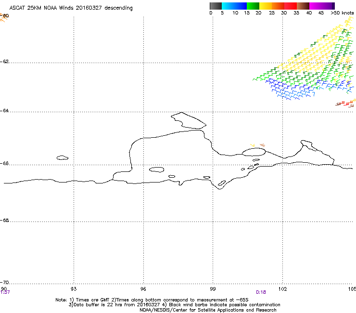Click the -70 latitude axis label

point(4,283)
